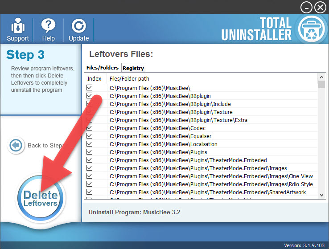The height and width of the screenshot is (249, 329).
Task: Select the path ending in MusicBee\BBplugin
Action: pos(160,96)
